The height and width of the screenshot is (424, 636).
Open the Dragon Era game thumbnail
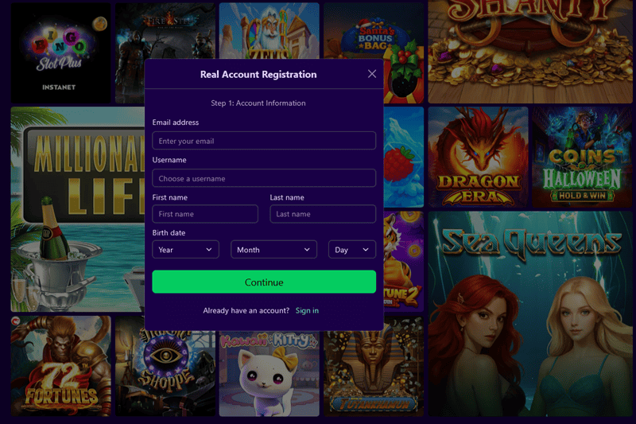(x=479, y=157)
